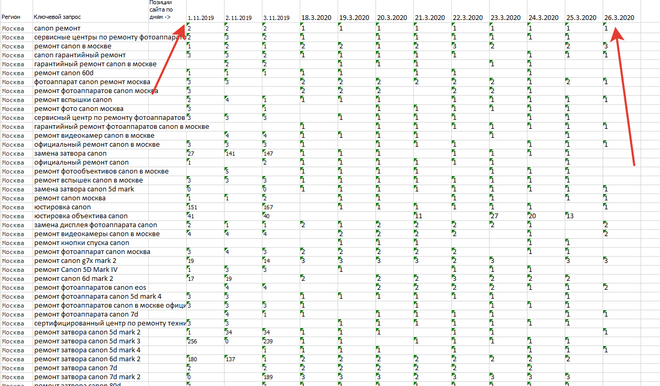Click keyword "ремонт Canon 5D Mark IV"
The image size is (660, 386).
[x=76, y=269]
